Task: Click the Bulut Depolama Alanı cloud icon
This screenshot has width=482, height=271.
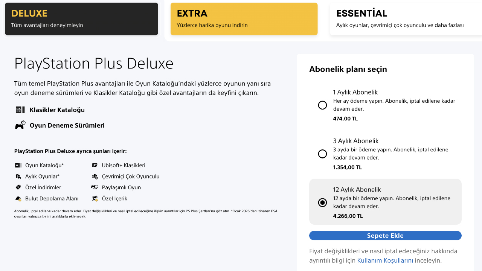Action: coord(18,198)
